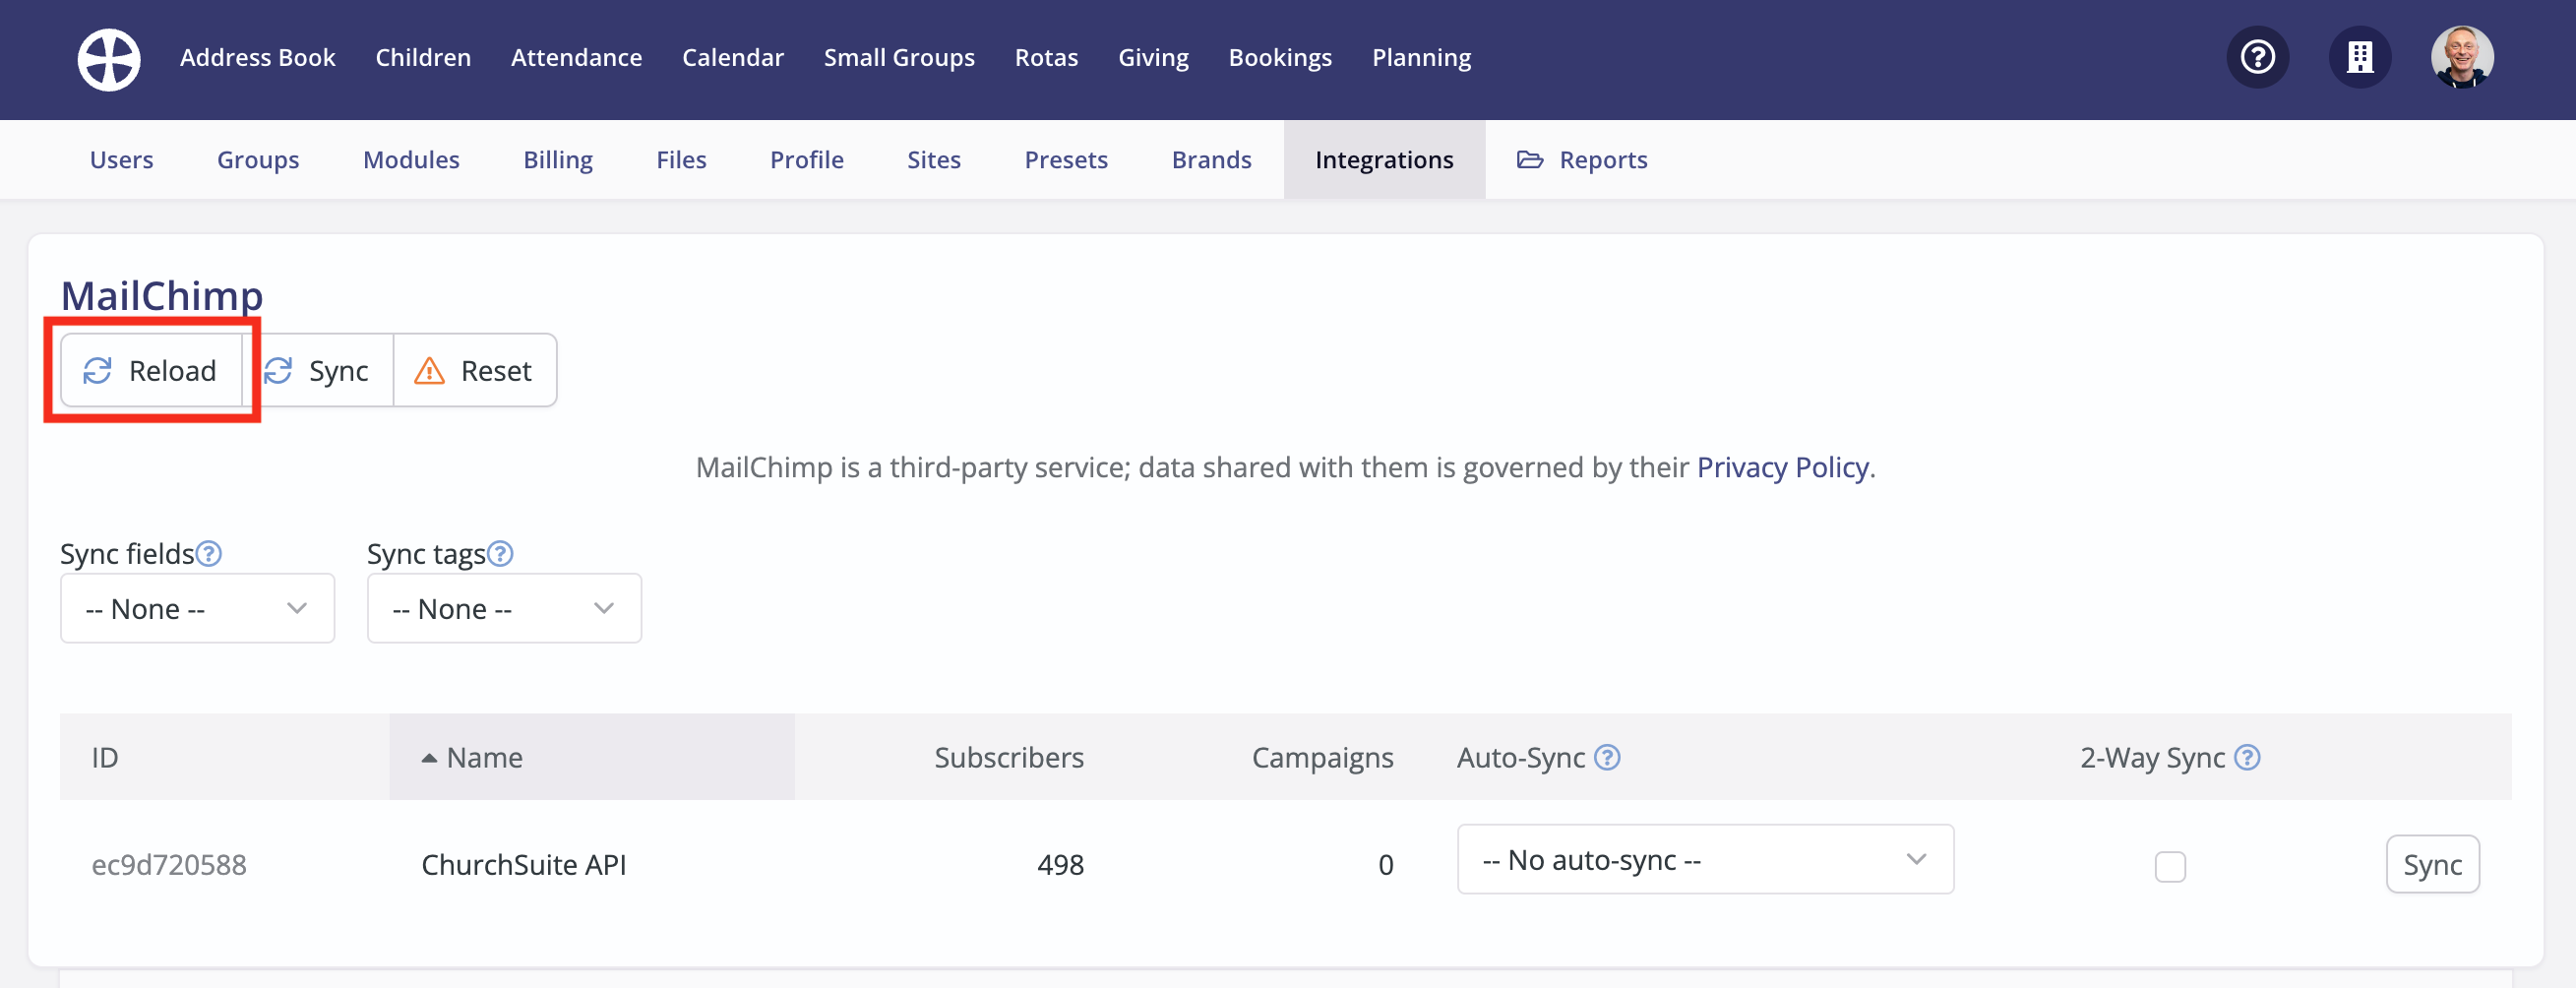Open the Address Book module
Image resolution: width=2576 pixels, height=988 pixels.
(x=258, y=57)
